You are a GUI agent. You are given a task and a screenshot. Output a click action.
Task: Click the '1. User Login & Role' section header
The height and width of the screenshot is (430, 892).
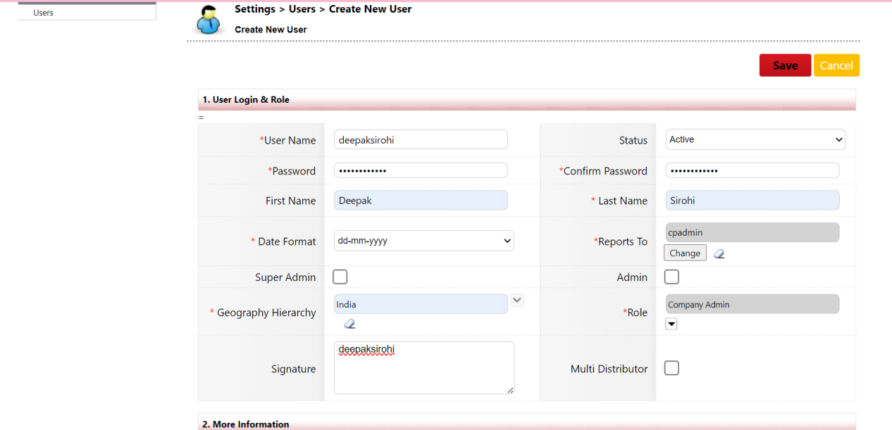527,100
